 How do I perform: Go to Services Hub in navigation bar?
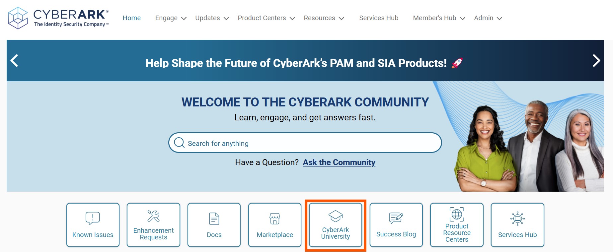(379, 18)
